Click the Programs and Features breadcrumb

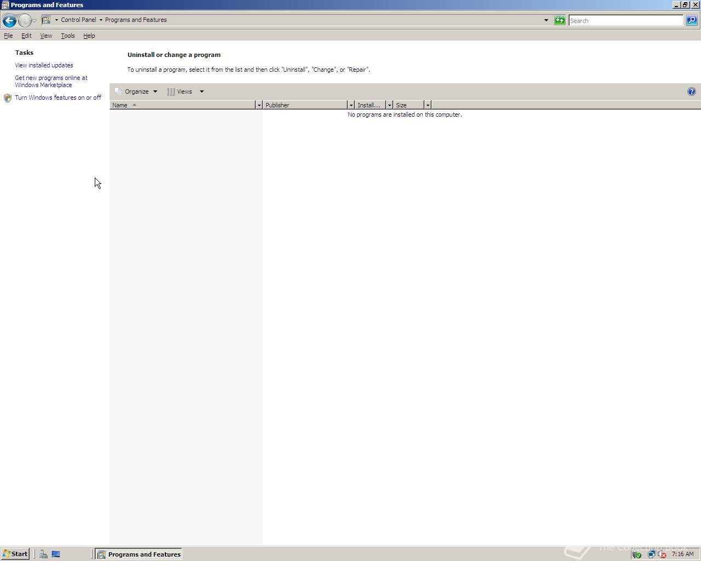click(136, 20)
